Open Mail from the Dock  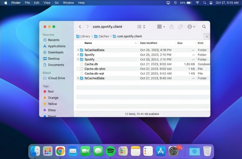point(73,151)
